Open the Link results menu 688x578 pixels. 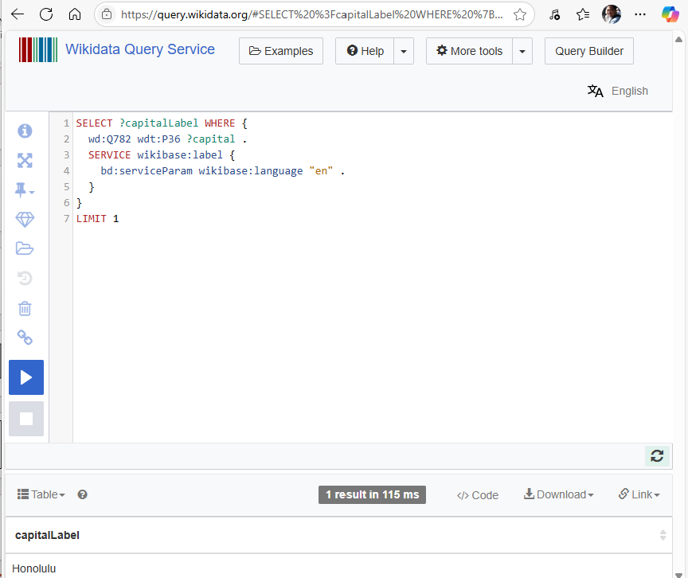(639, 494)
